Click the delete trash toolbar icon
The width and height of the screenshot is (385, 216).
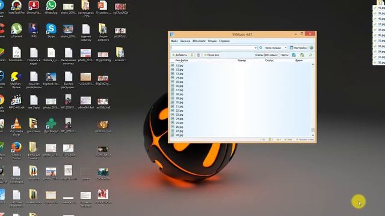(x=199, y=55)
